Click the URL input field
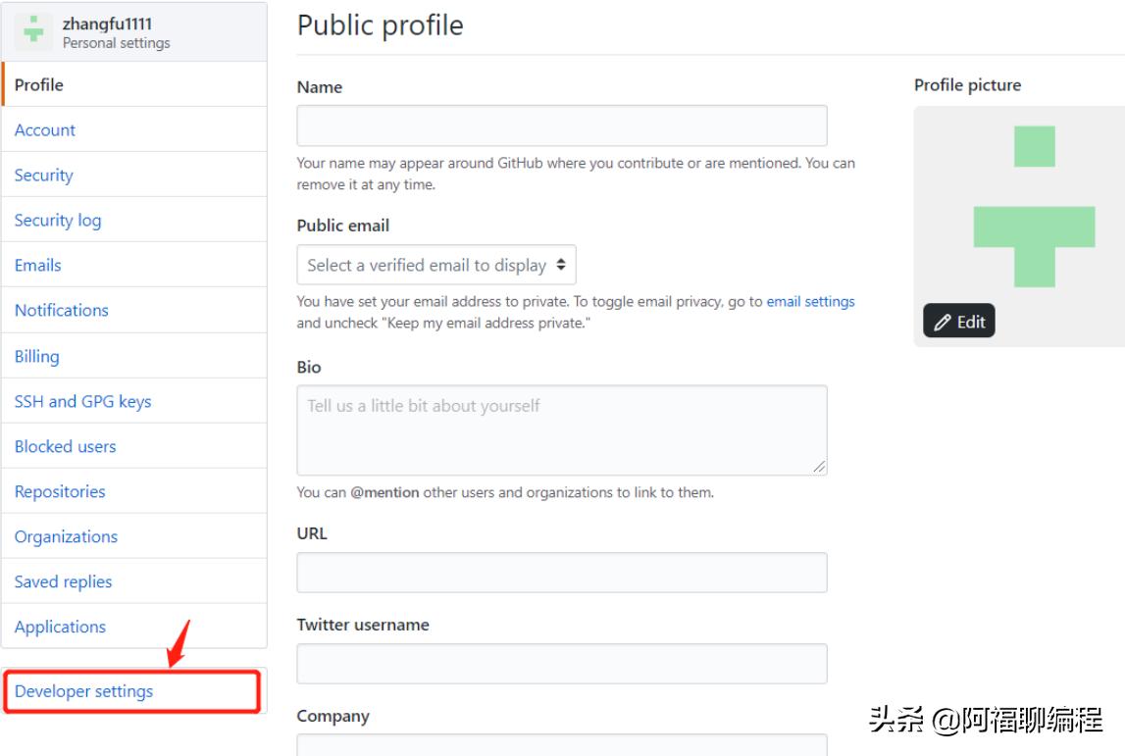 point(562,573)
